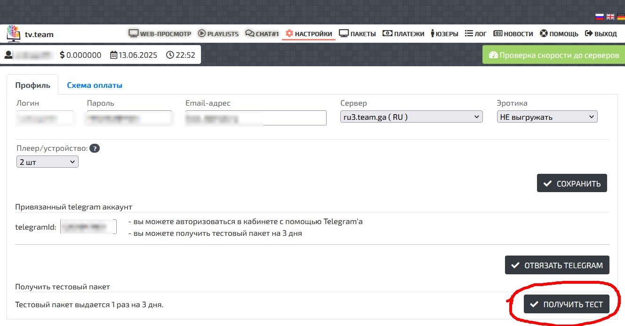Switch to the Схема оплаты tab

[x=95, y=85]
